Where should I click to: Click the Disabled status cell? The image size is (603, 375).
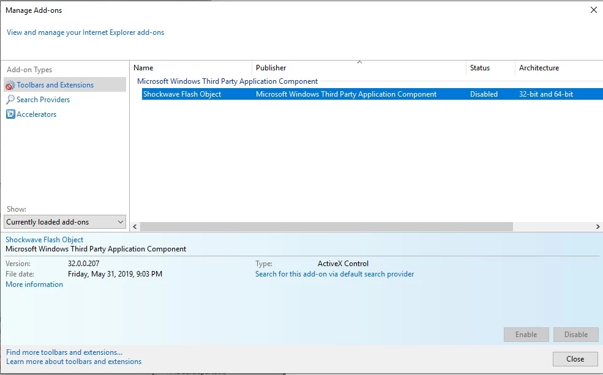tap(484, 94)
